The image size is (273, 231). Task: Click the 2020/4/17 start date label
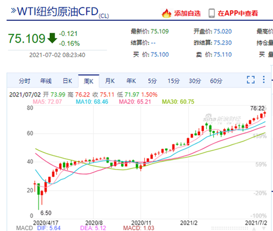coord(46,223)
